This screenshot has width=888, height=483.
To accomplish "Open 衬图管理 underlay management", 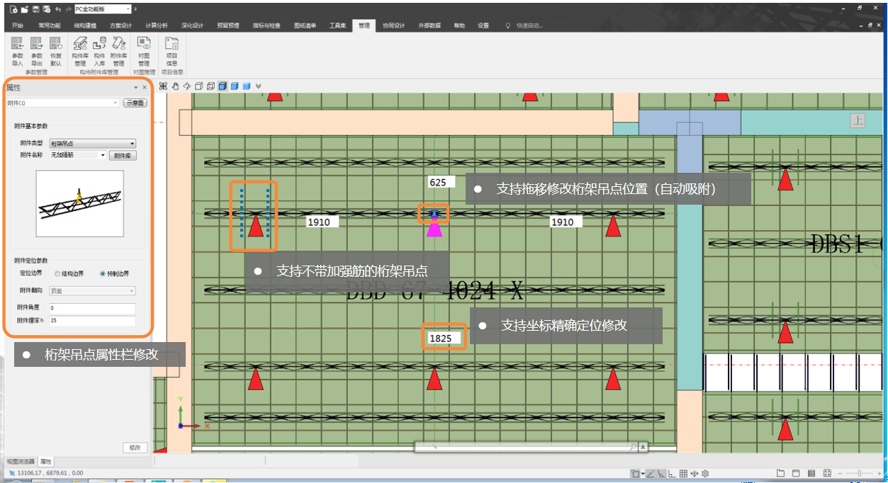I will pyautogui.click(x=144, y=51).
